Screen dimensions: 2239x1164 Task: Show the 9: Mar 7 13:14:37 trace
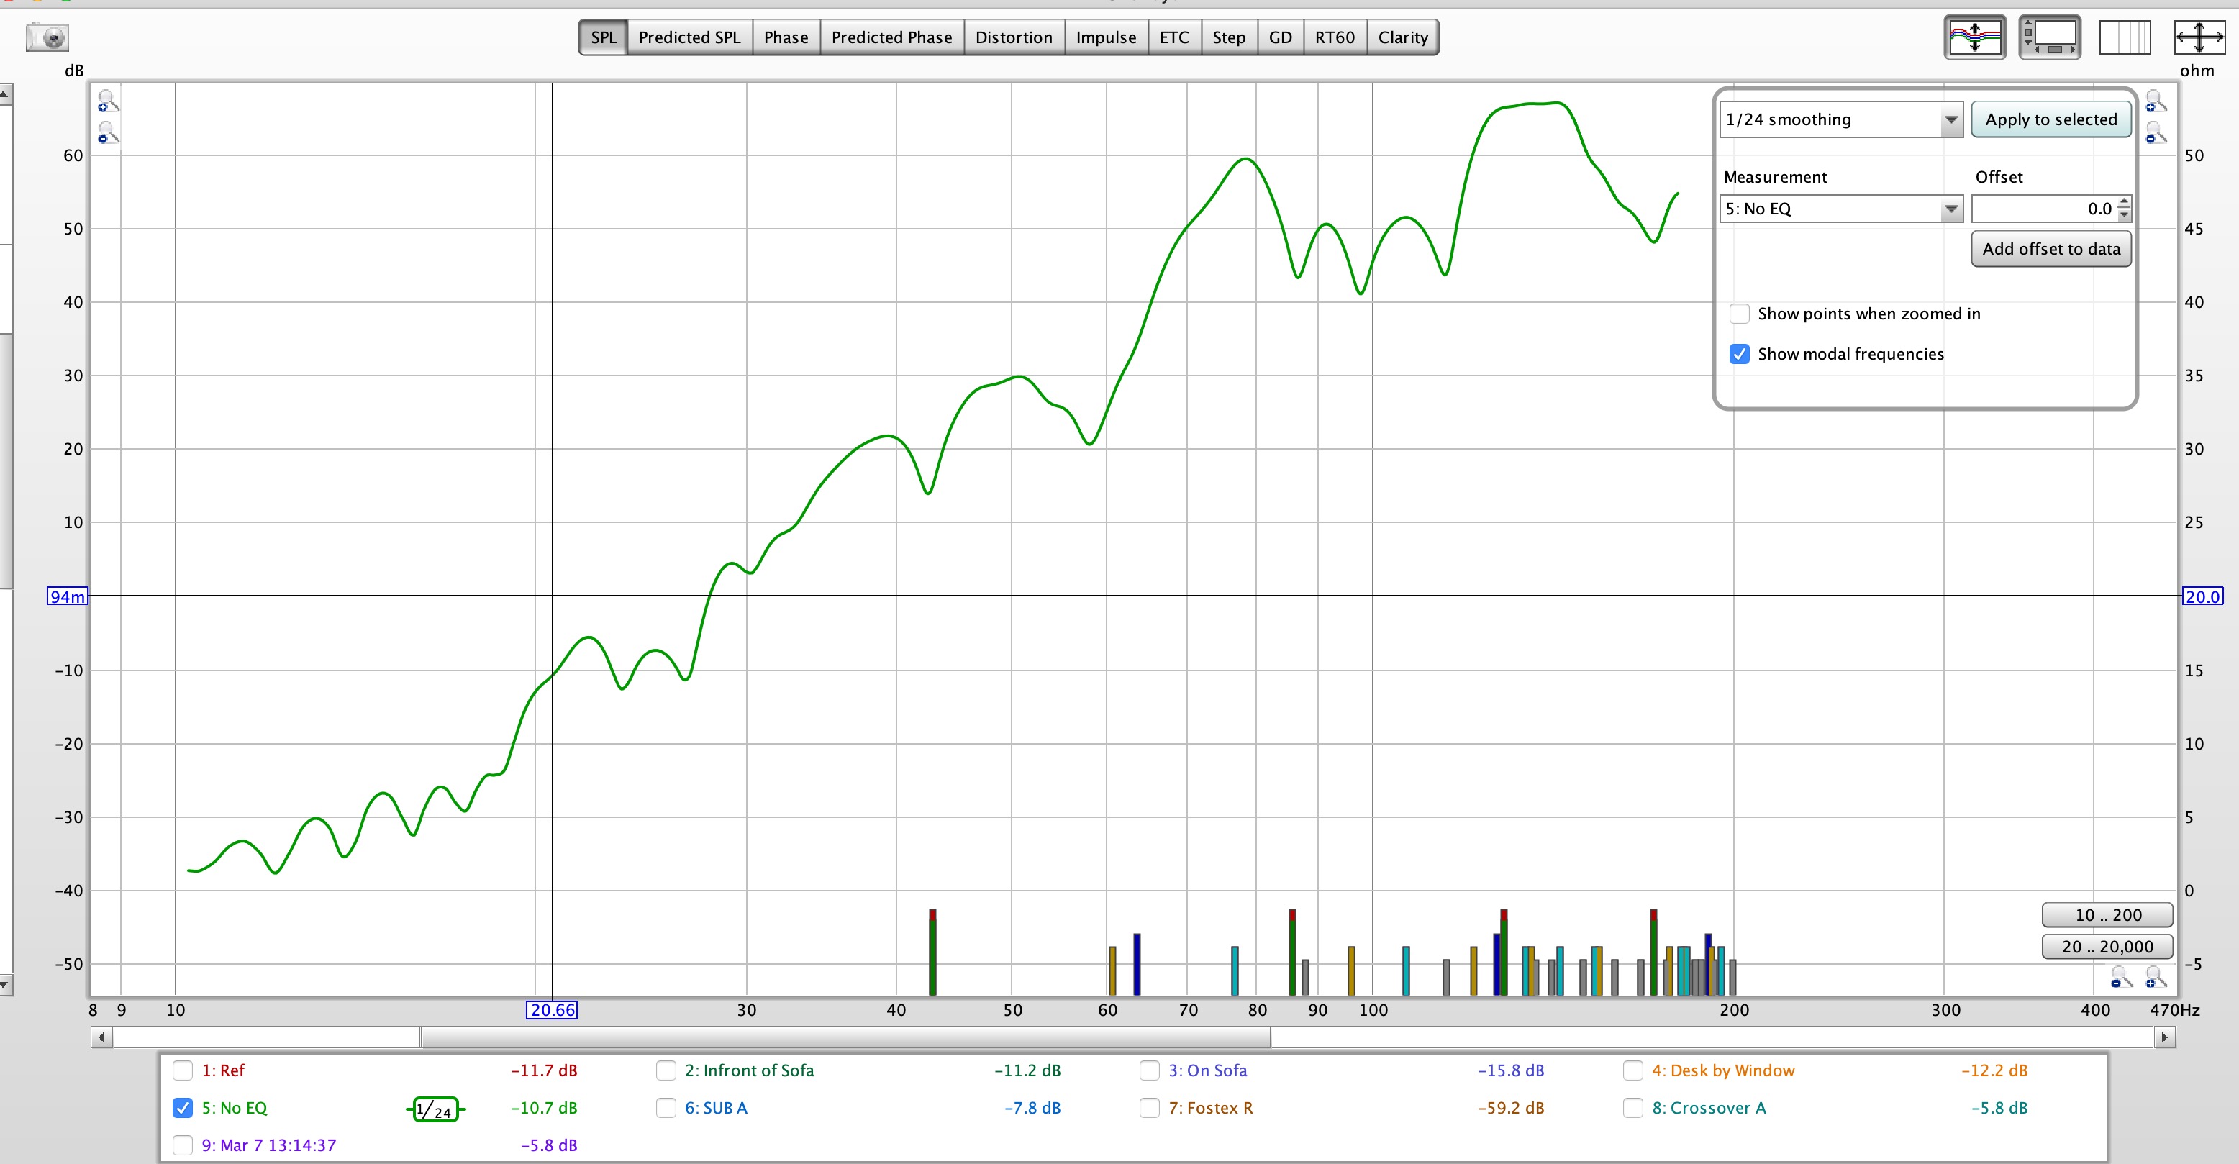click(183, 1145)
